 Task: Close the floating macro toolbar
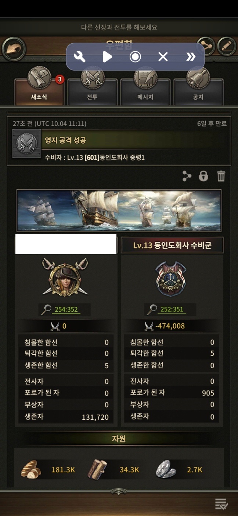coord(163,57)
